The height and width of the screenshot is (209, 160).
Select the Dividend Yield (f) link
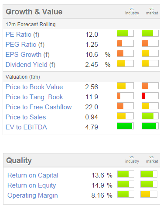31,65
